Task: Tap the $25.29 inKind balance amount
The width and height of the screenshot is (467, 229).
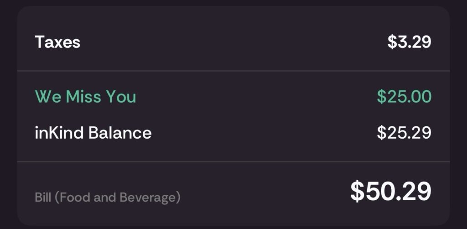Action: pyautogui.click(x=404, y=133)
